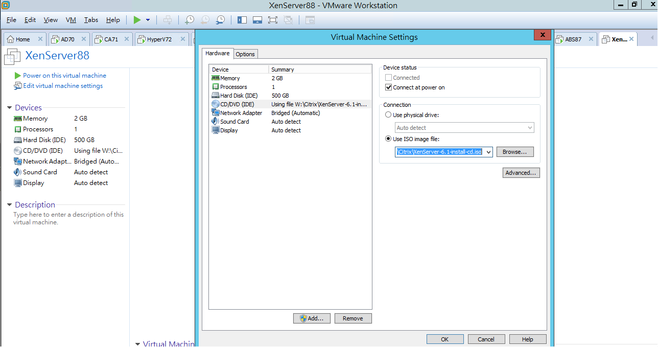Viewport: 658px width, 347px height.
Task: Select Processors row in the dialog device list
Action: pyautogui.click(x=290, y=87)
